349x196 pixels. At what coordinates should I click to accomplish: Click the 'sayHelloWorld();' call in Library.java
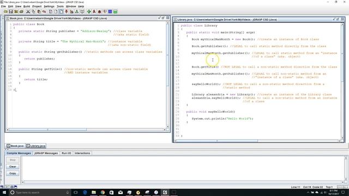[206, 84]
